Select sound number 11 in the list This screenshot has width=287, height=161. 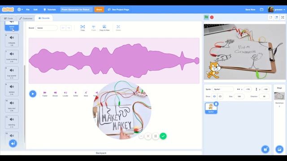12,122
